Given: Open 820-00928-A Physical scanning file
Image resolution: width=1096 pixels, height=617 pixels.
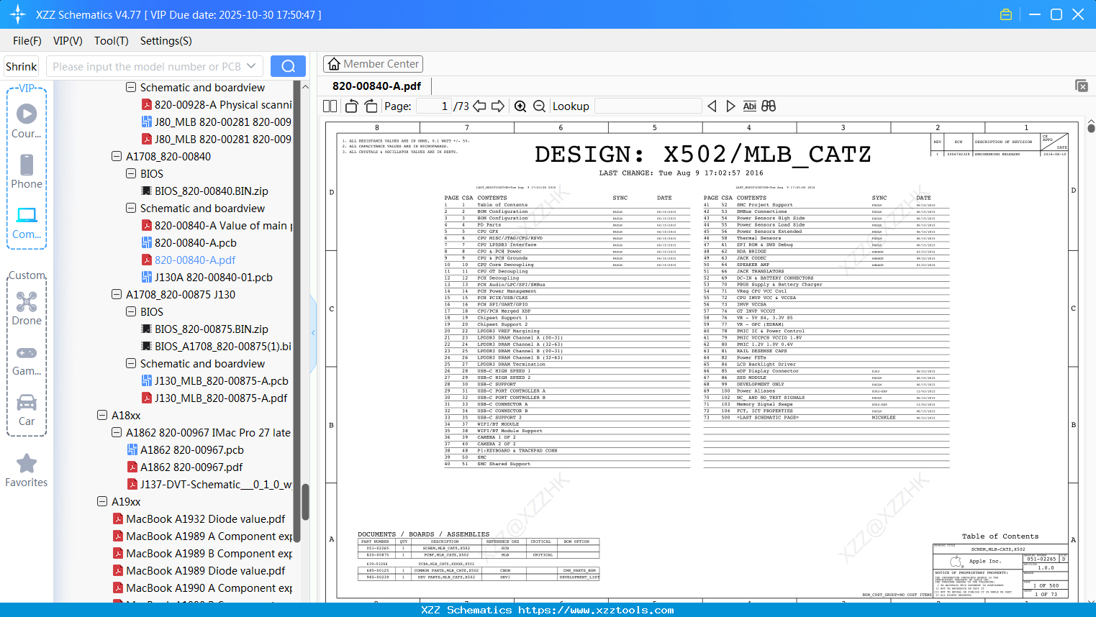Looking at the screenshot, I should [x=223, y=105].
